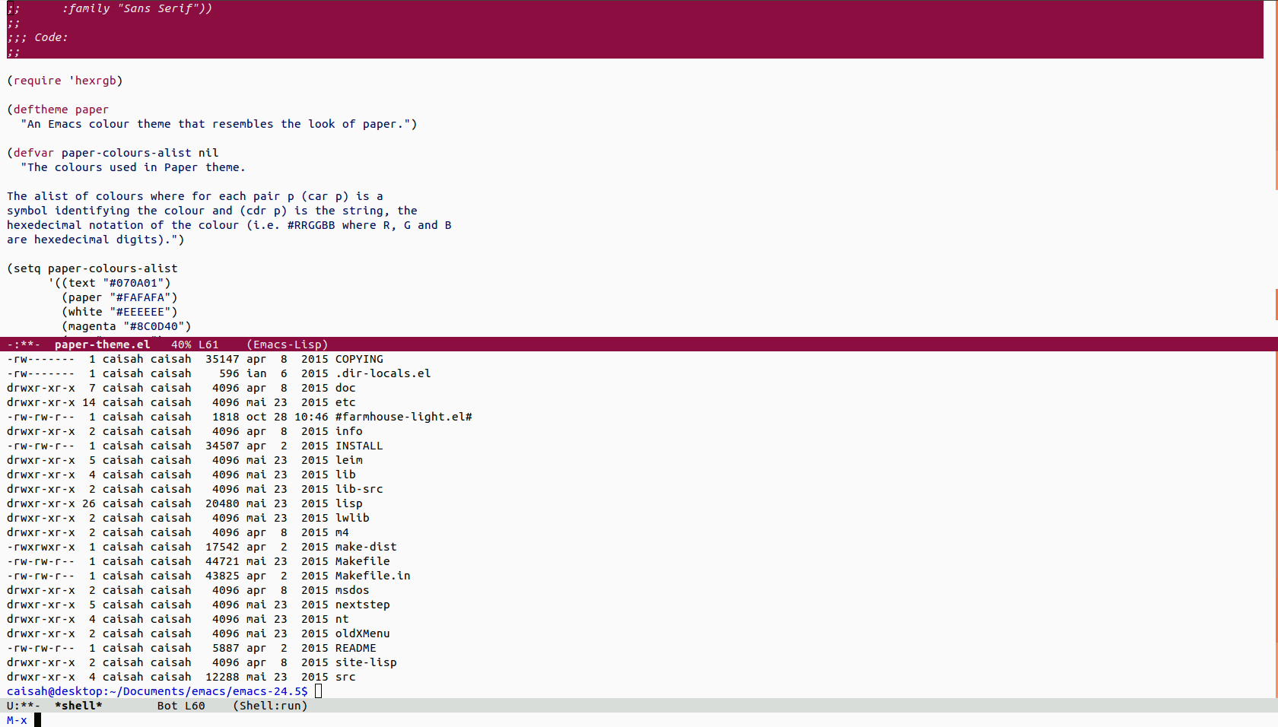1278x727 pixels.
Task: Click the line "are hexedecimal digits)."
Action: pos(96,240)
